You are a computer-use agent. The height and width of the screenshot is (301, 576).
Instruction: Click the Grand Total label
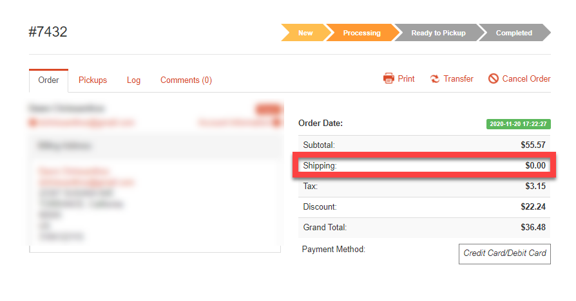click(x=325, y=227)
